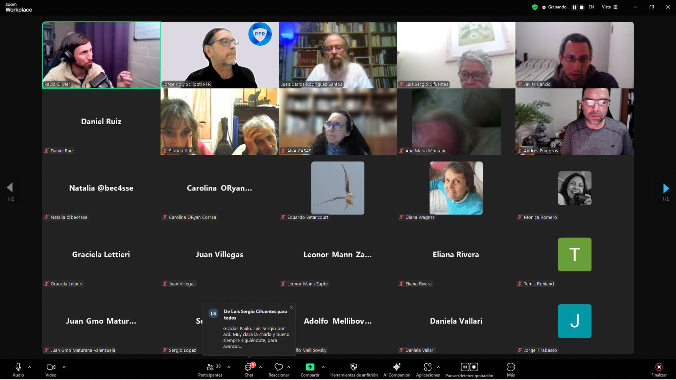Select Daniela Vallari participant tile
The image size is (676, 380).
coord(456,321)
